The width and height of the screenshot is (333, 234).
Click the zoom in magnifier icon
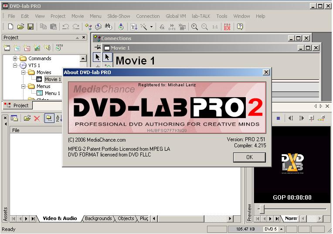tap(194, 27)
